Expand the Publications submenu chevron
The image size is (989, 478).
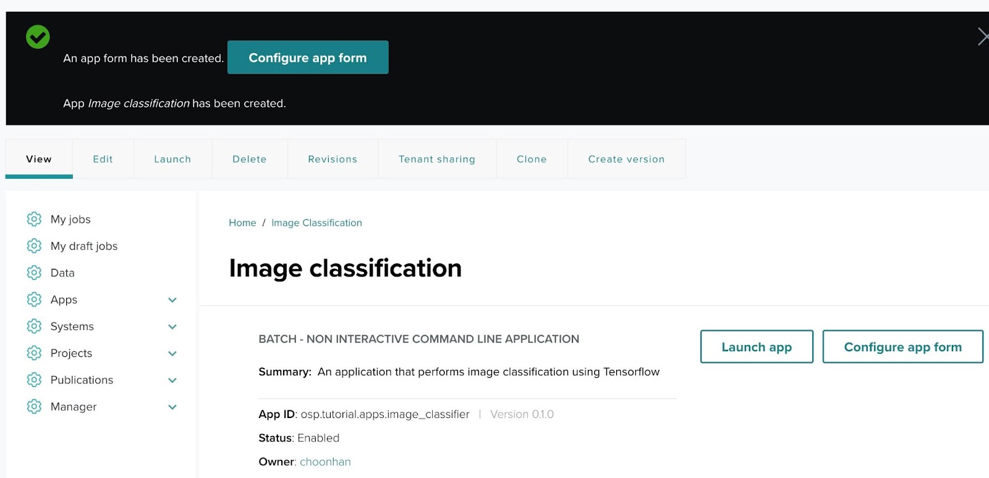coord(172,380)
